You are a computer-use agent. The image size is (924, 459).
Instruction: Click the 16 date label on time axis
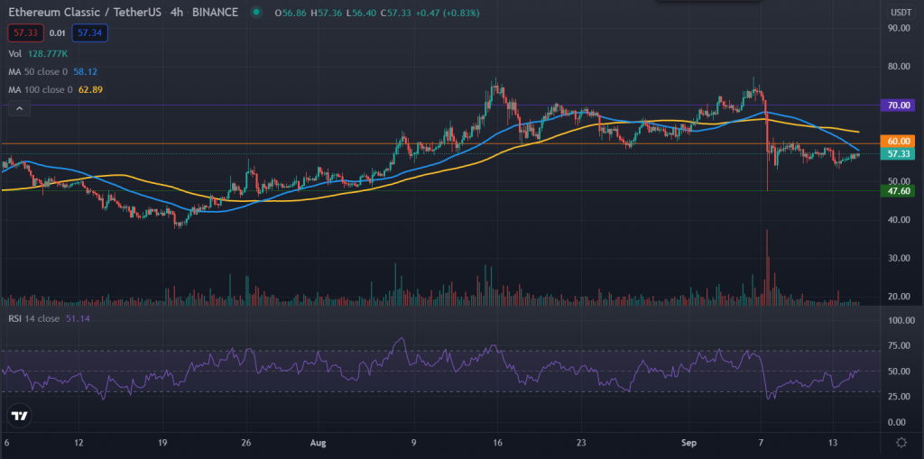point(498,443)
